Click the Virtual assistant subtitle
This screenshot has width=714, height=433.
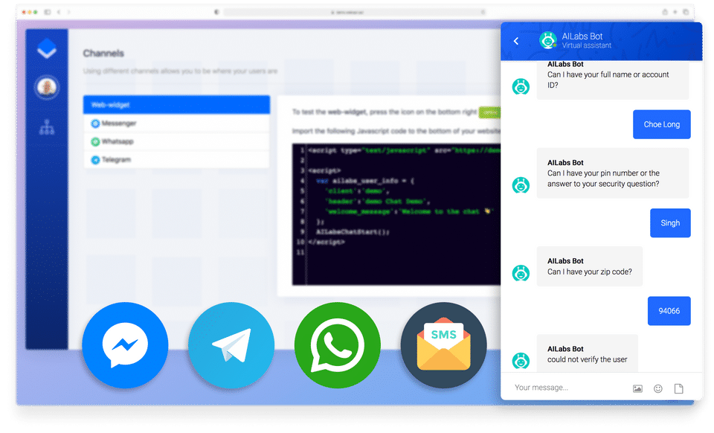[587, 45]
